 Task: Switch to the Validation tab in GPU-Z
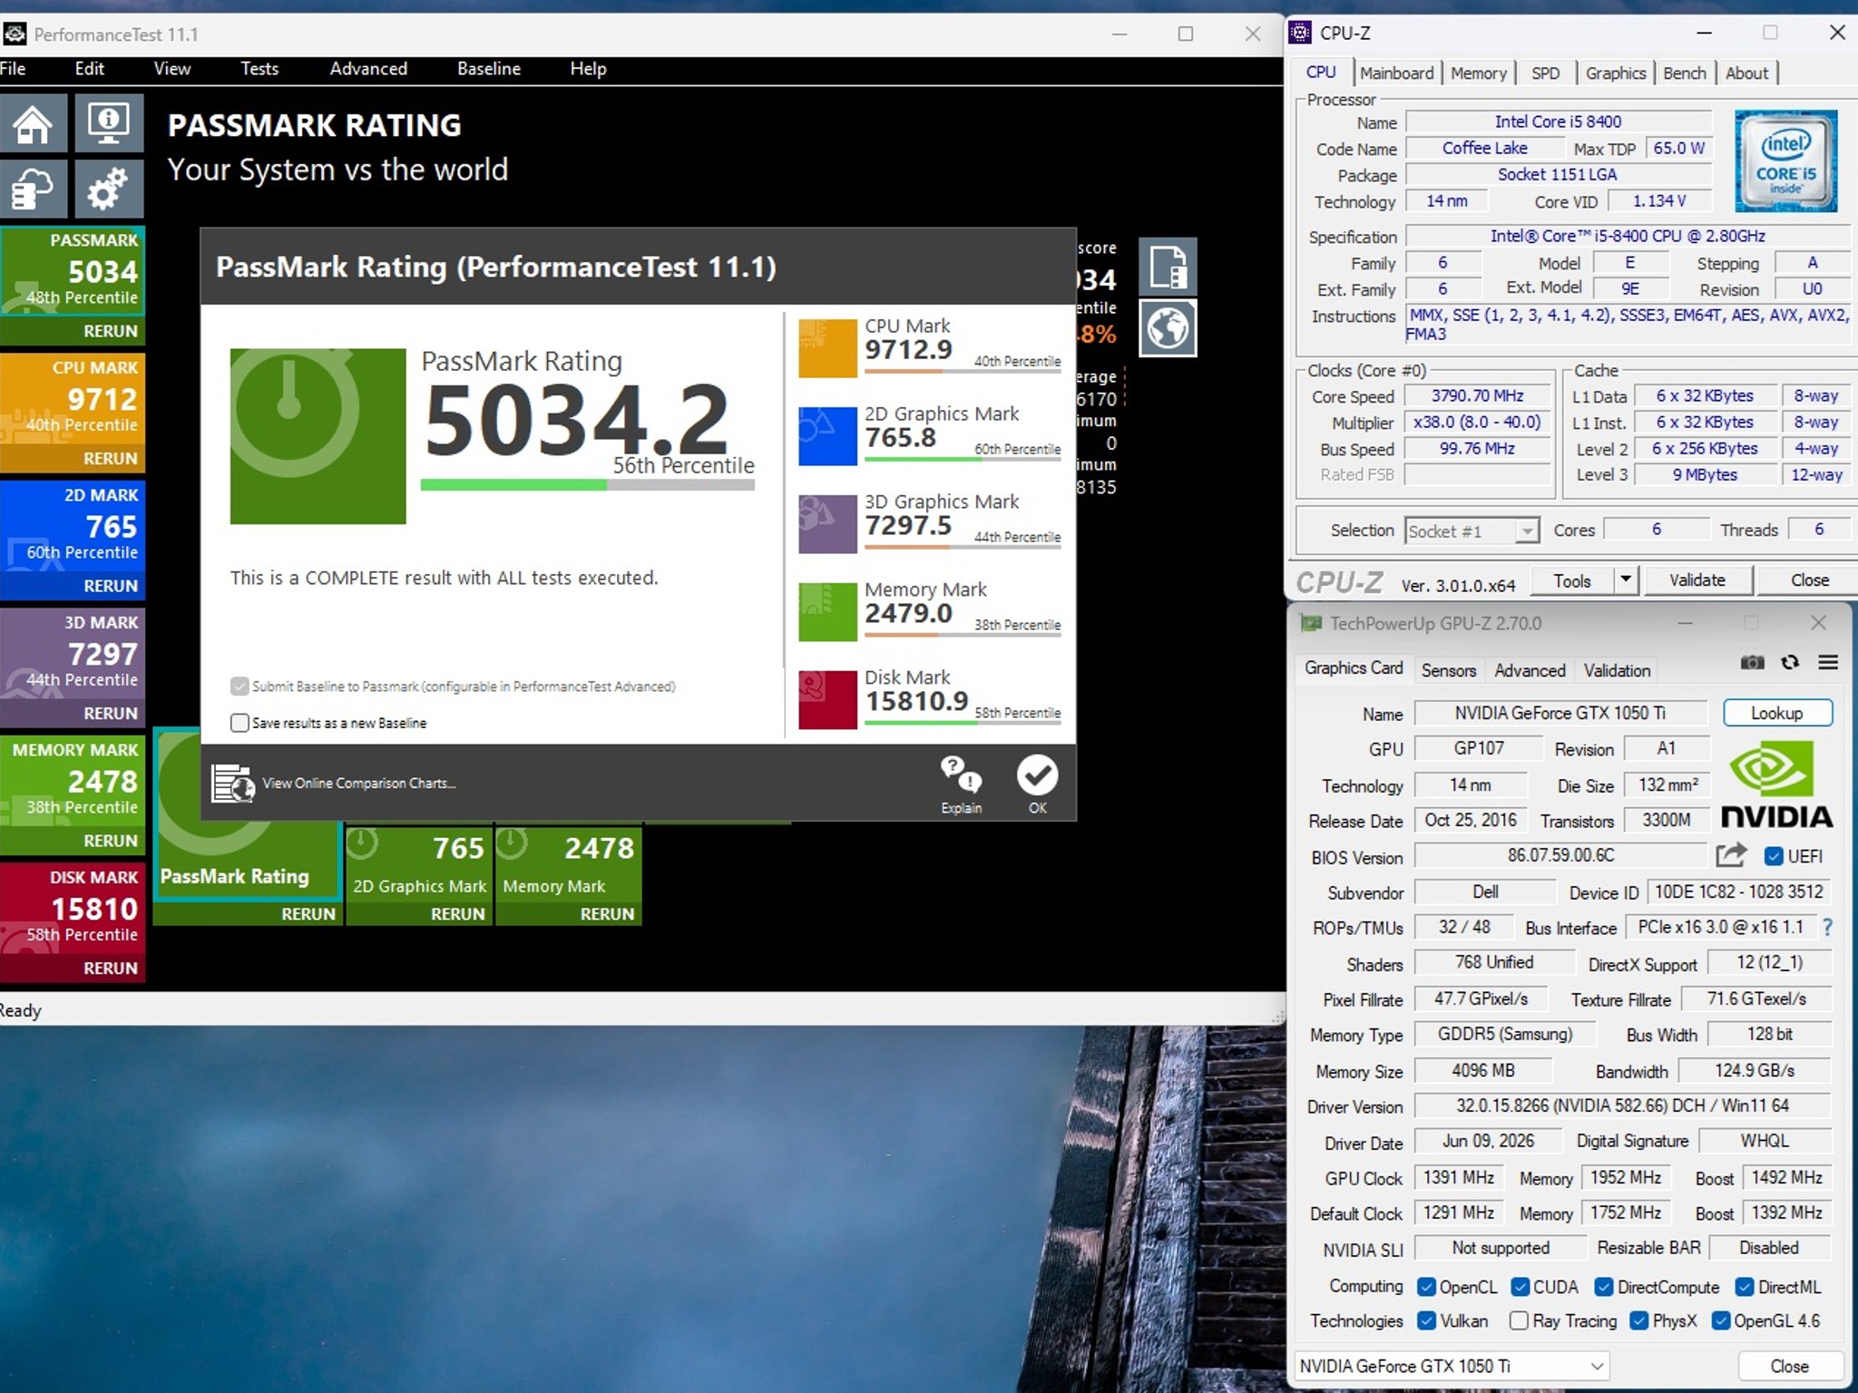[x=1617, y=670]
